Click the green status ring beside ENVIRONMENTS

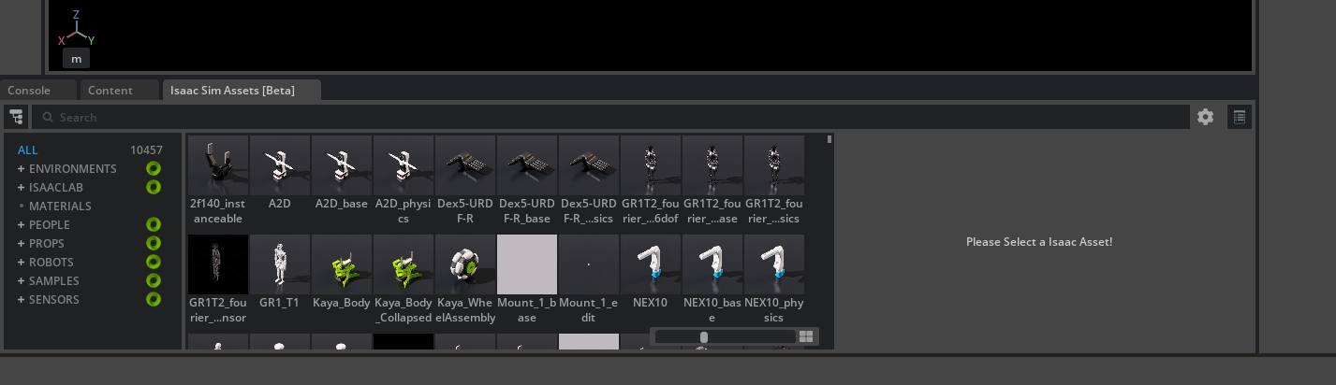154,169
